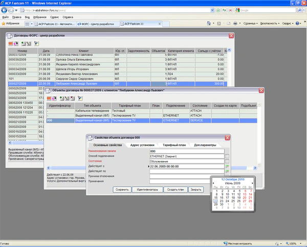This screenshot has height=247, width=307.
Task: Click the Создать план button
Action: pos(176,189)
